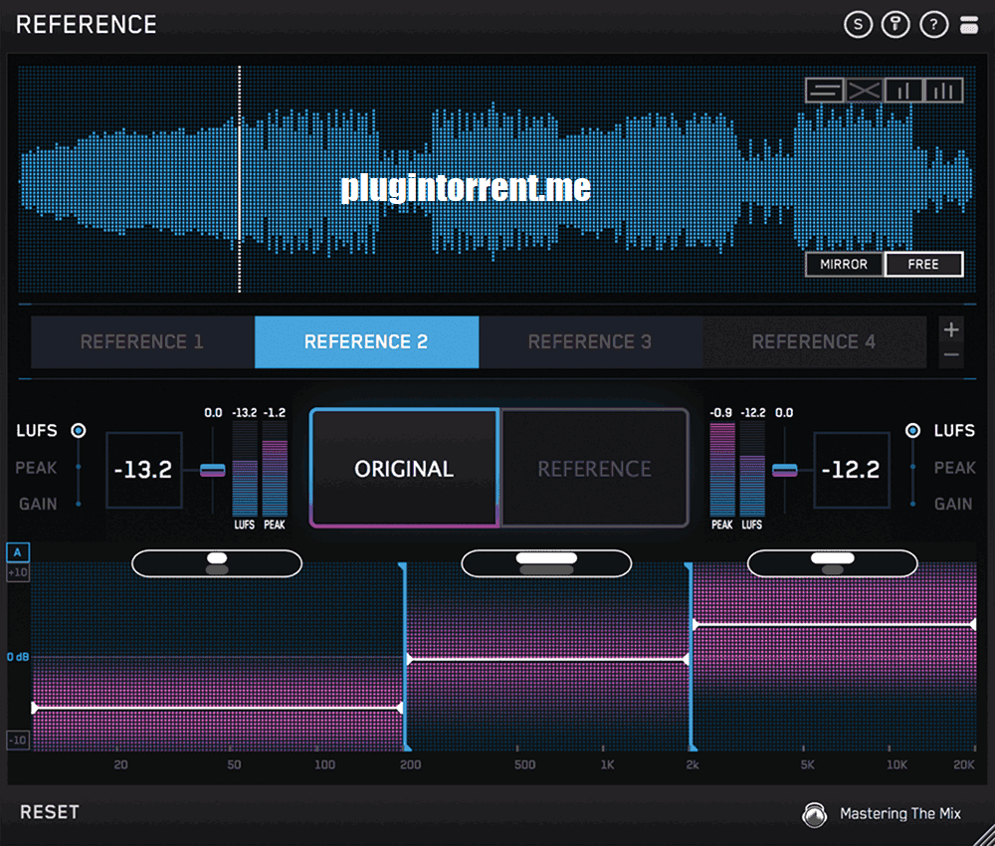Screen dimensions: 995x846
Task: Open the key/license icon in the header
Action: (895, 25)
